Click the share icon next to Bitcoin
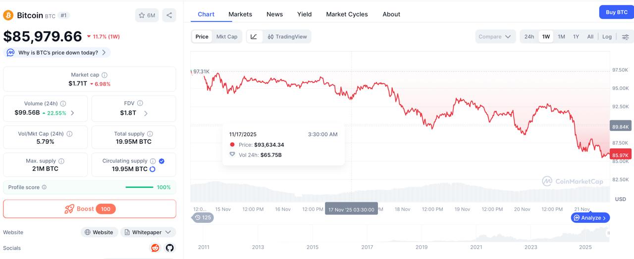 pyautogui.click(x=169, y=15)
